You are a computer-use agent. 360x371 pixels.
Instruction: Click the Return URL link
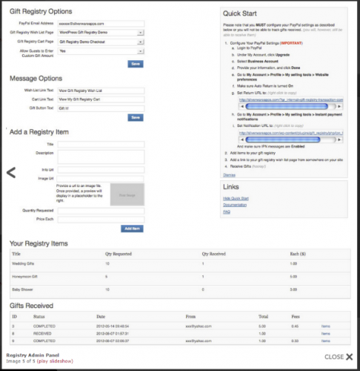pyautogui.click(x=291, y=100)
